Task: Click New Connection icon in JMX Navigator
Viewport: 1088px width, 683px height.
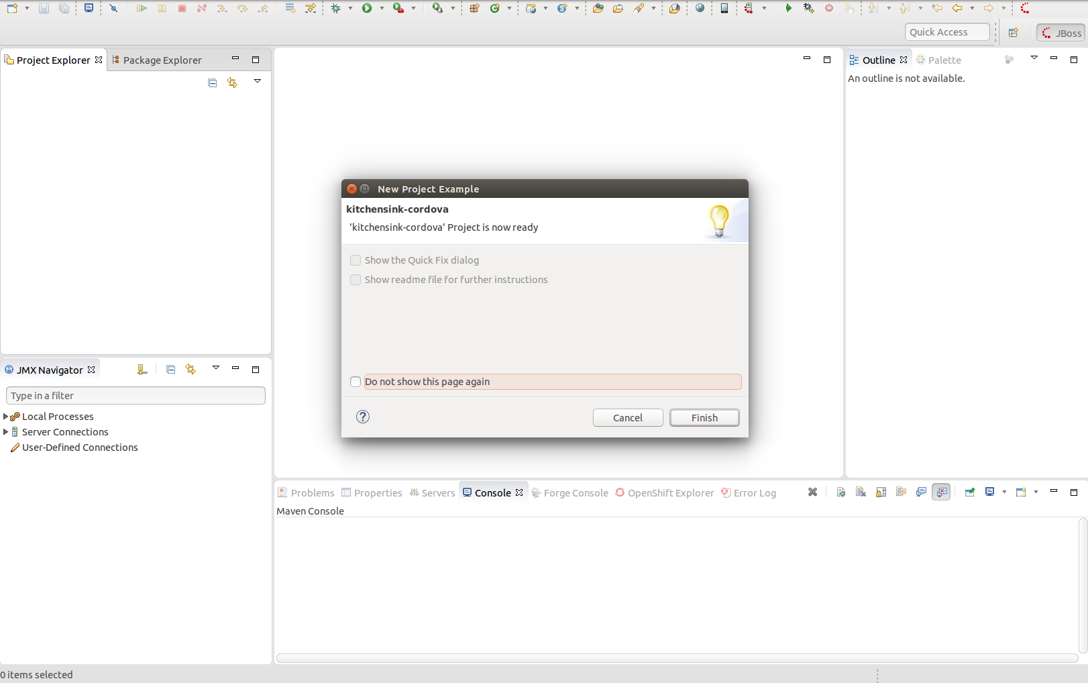Action: coord(142,370)
